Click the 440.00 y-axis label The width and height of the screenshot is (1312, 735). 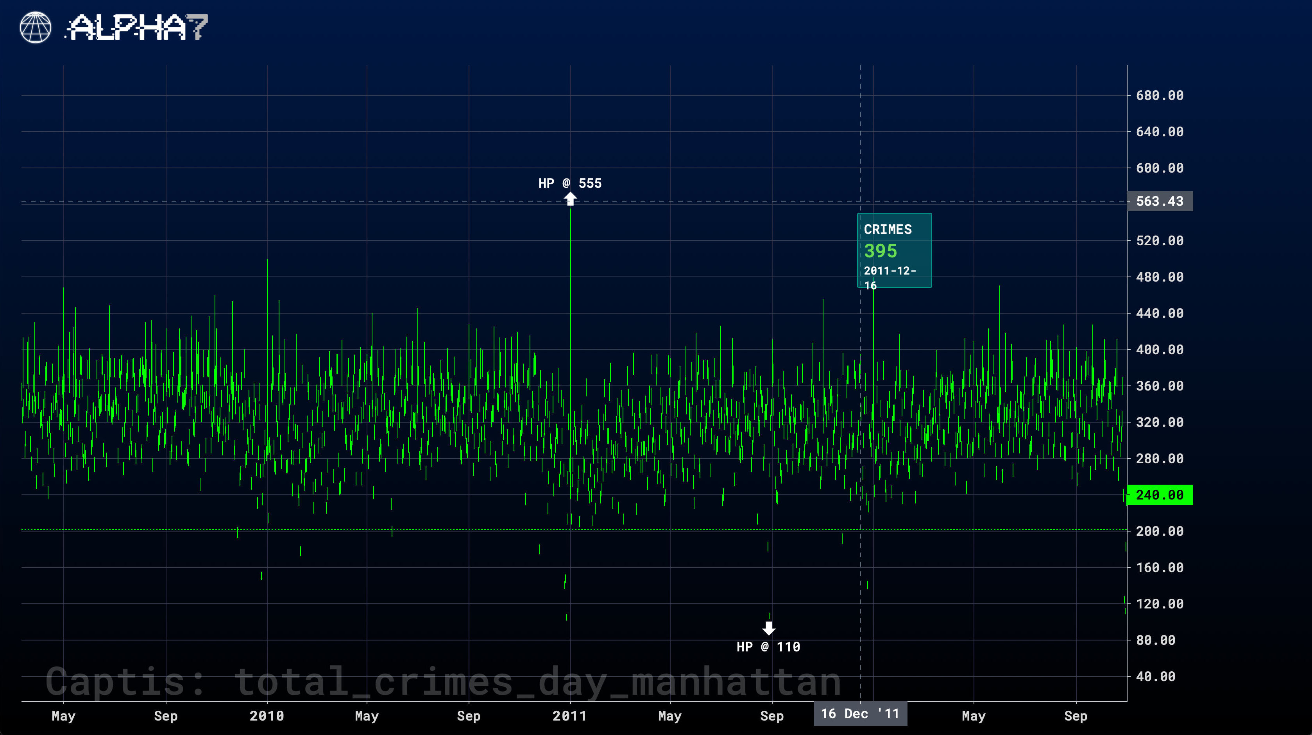point(1160,313)
